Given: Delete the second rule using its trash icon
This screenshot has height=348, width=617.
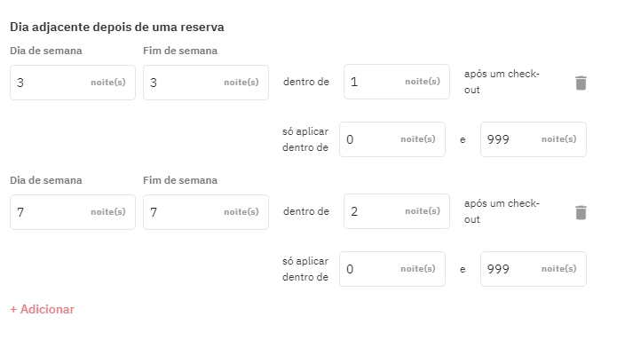Looking at the screenshot, I should coord(581,212).
